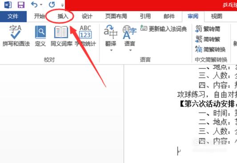Open the undo history dropdown arrow

[41, 5]
